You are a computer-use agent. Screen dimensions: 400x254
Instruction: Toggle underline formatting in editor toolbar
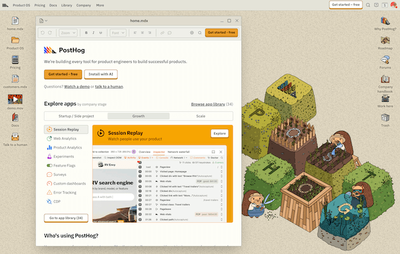point(101,32)
